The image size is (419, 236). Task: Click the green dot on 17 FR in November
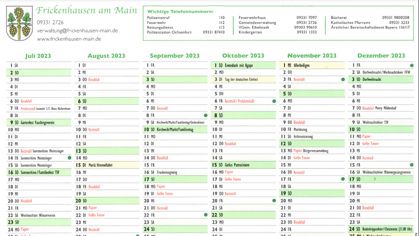coord(343,179)
